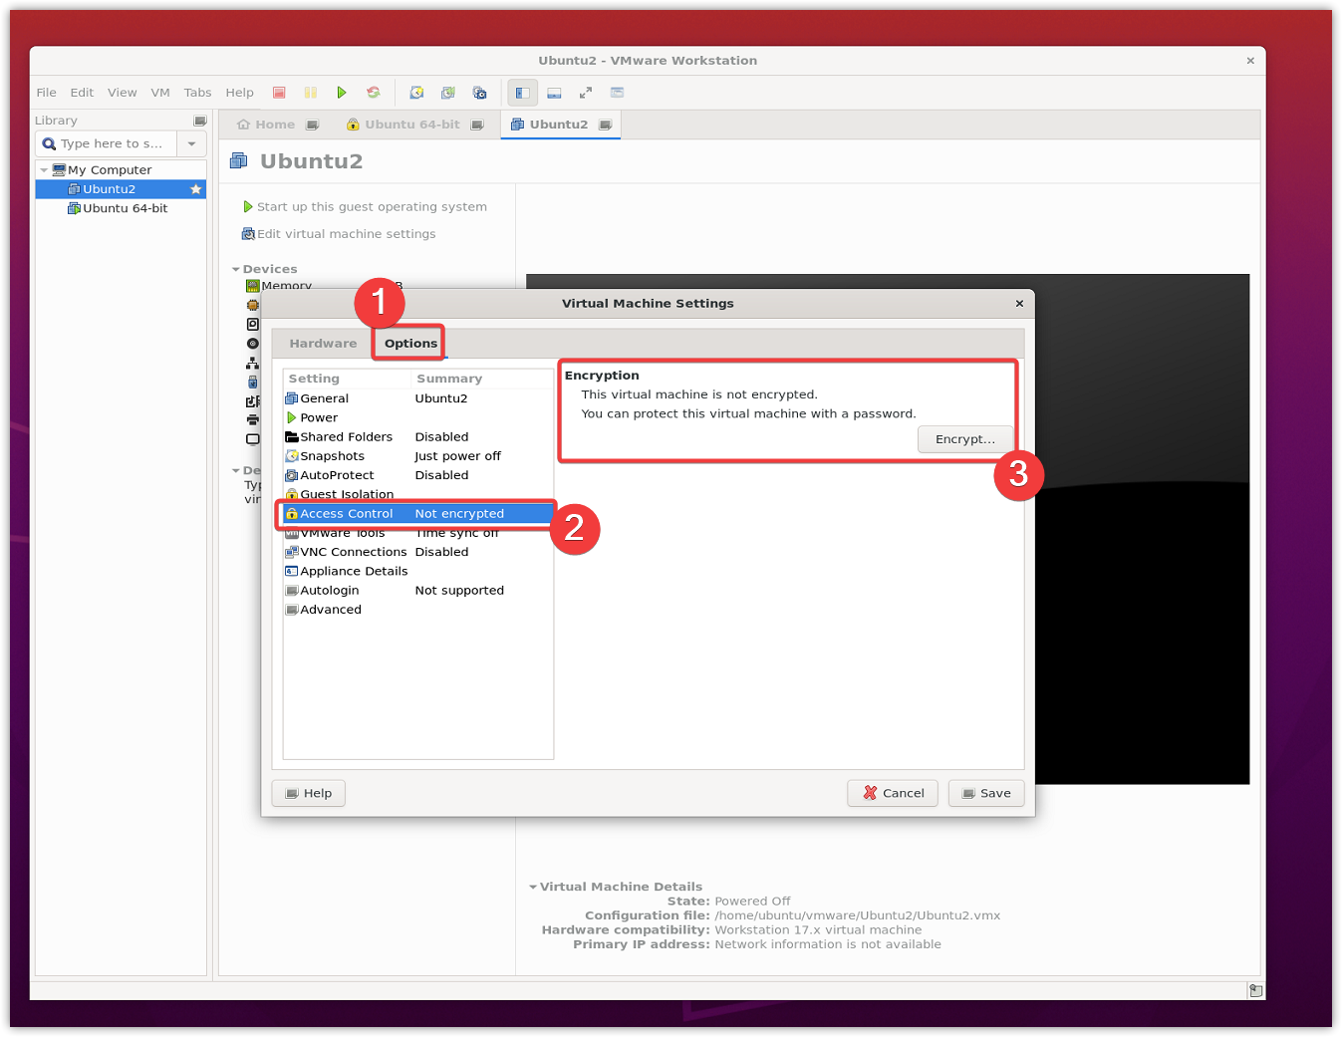Collapse the My Computer tree node

click(x=44, y=170)
